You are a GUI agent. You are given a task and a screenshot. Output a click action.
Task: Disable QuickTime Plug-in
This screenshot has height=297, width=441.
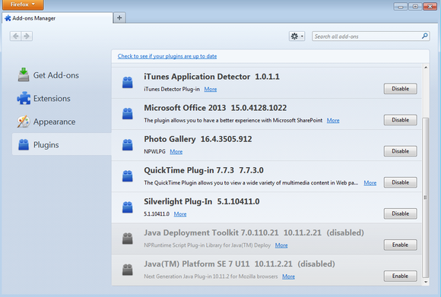(x=400, y=182)
